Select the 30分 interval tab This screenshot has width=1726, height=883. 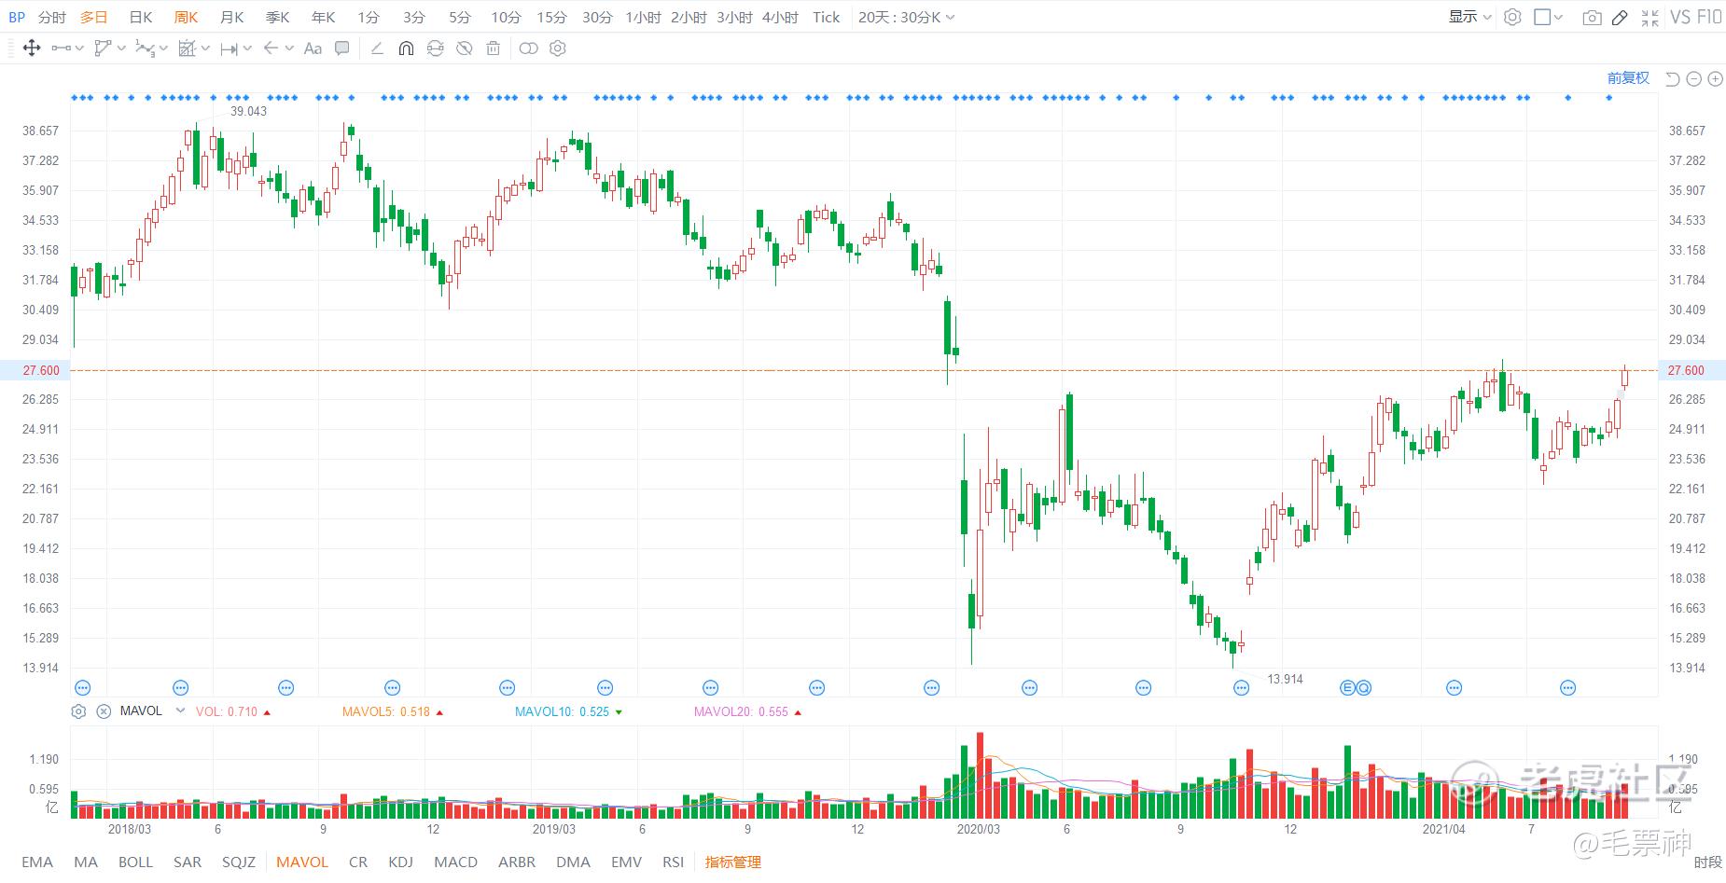[x=597, y=17]
